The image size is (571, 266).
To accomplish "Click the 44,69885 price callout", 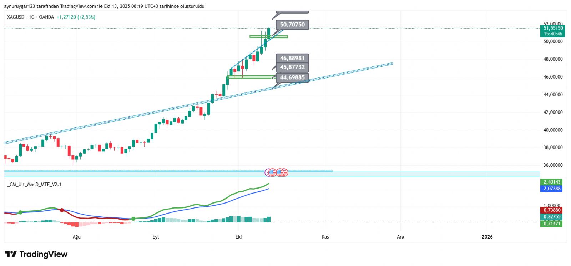I will click(292, 77).
